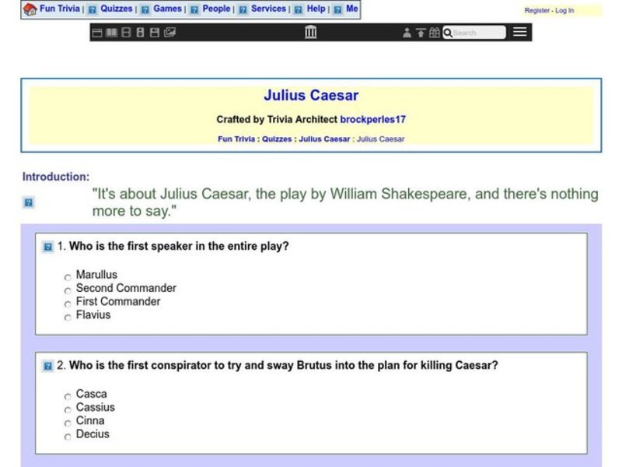Click the Register link at top right
This screenshot has height=467, width=622.
(536, 10)
